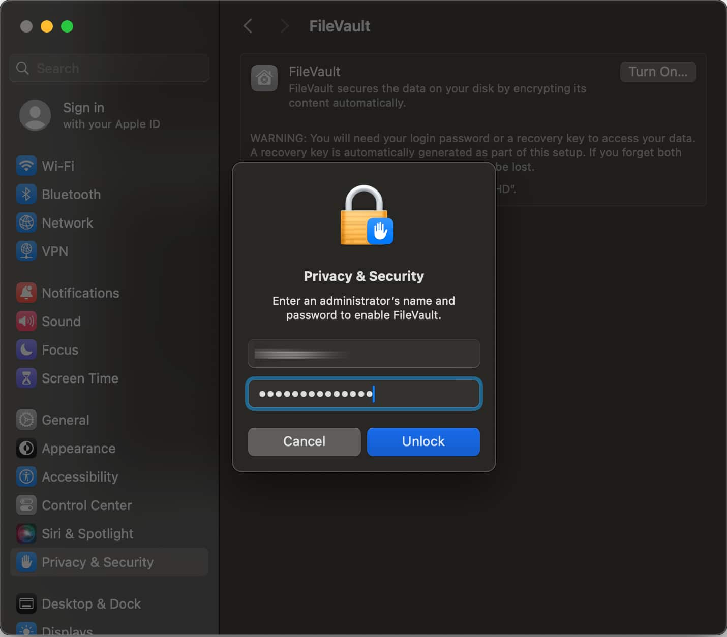Click the Wi-Fi icon in sidebar
The image size is (727, 637).
(26, 166)
